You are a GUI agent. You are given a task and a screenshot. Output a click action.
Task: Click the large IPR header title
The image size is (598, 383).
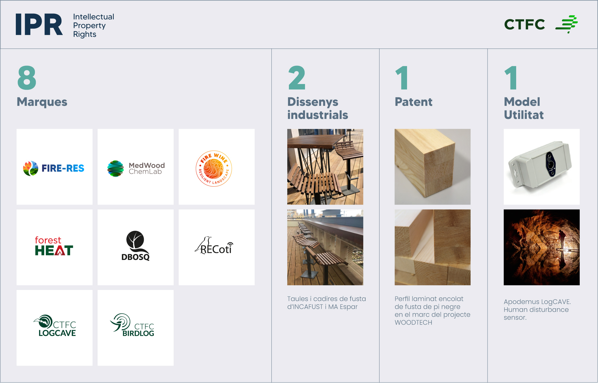tap(39, 25)
